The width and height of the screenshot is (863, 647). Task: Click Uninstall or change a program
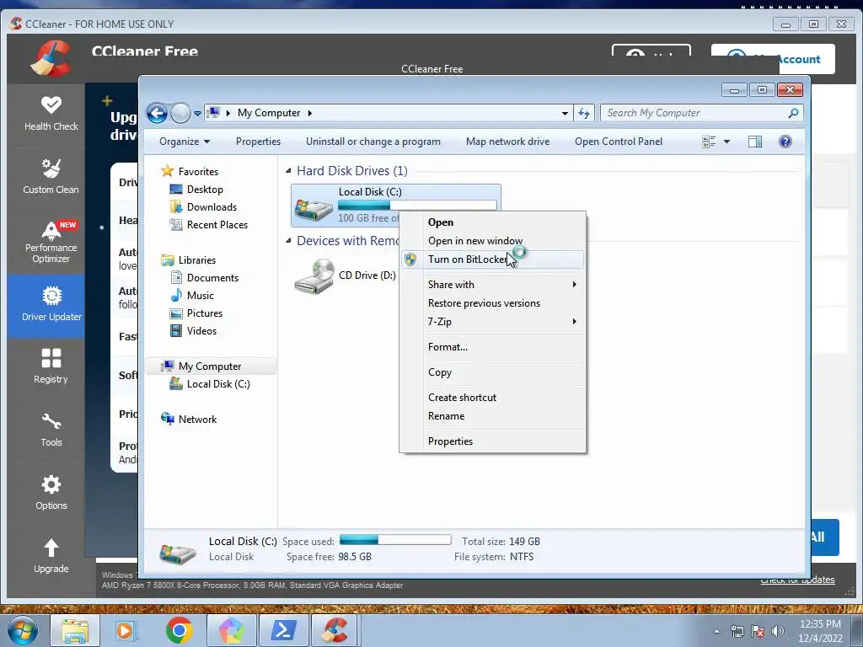[x=373, y=142]
